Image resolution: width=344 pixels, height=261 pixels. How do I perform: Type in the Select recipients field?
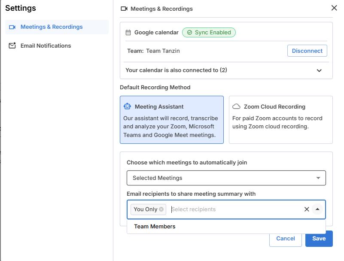click(234, 209)
